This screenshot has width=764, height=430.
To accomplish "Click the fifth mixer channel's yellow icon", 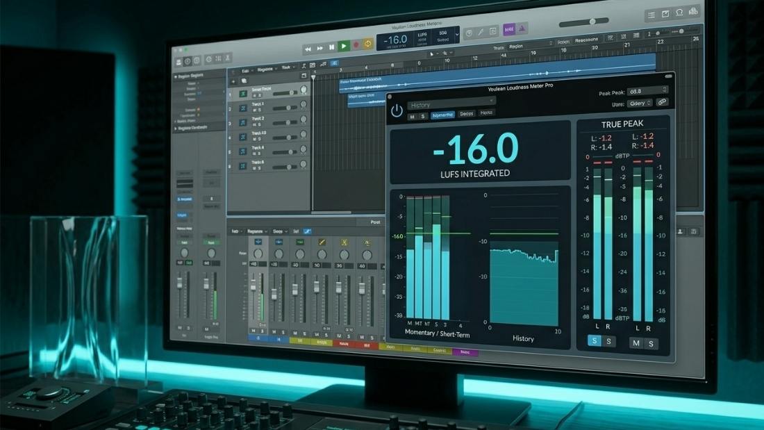I will (344, 242).
